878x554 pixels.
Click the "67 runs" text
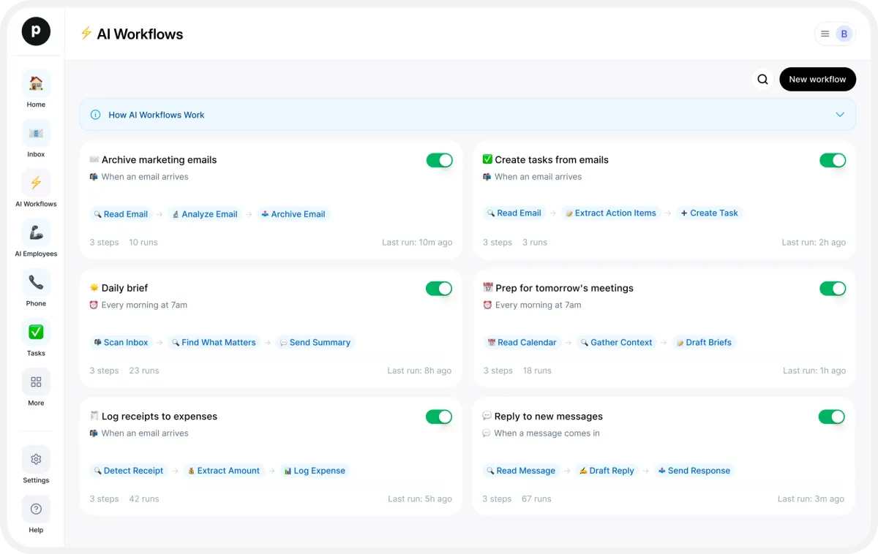click(x=536, y=499)
